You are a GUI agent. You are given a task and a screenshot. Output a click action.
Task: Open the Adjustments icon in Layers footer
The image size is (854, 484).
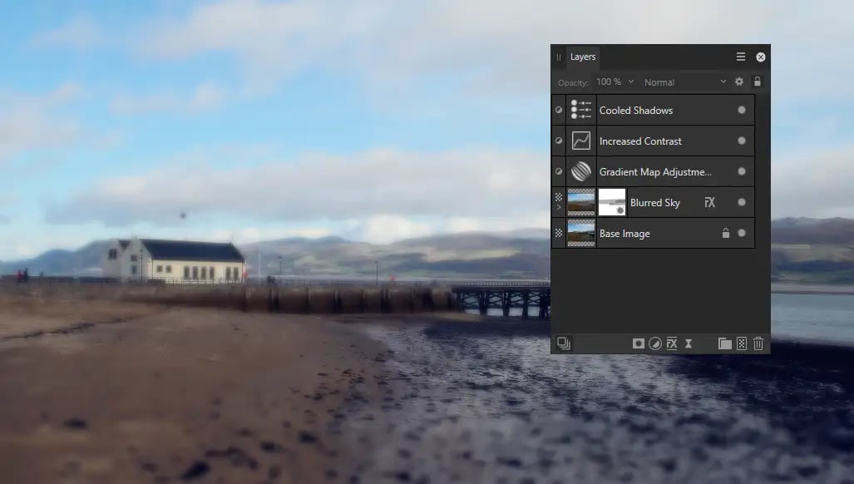pyautogui.click(x=655, y=343)
